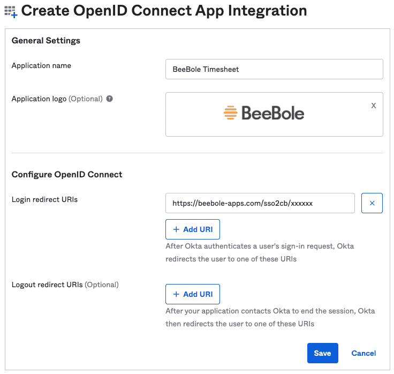The width and height of the screenshot is (394, 374).
Task: Add URI under Login redirect URIs
Action: pyautogui.click(x=193, y=229)
